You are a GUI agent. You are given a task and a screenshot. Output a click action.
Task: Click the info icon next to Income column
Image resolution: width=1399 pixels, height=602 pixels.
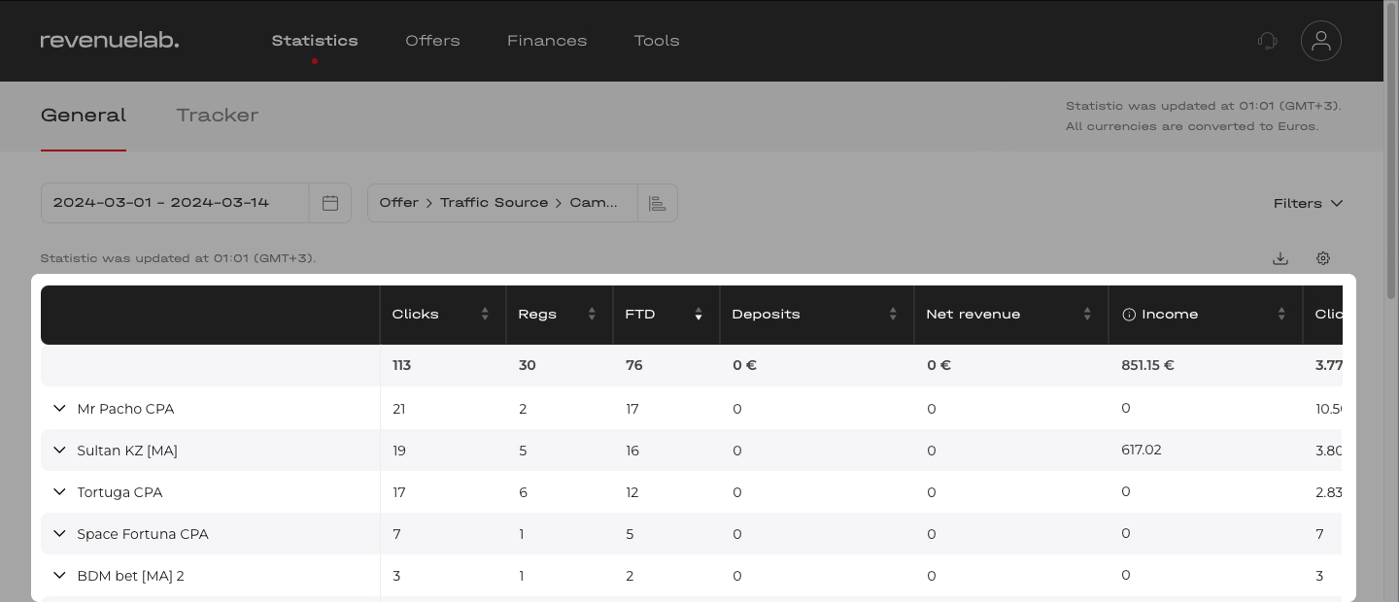(x=1130, y=314)
